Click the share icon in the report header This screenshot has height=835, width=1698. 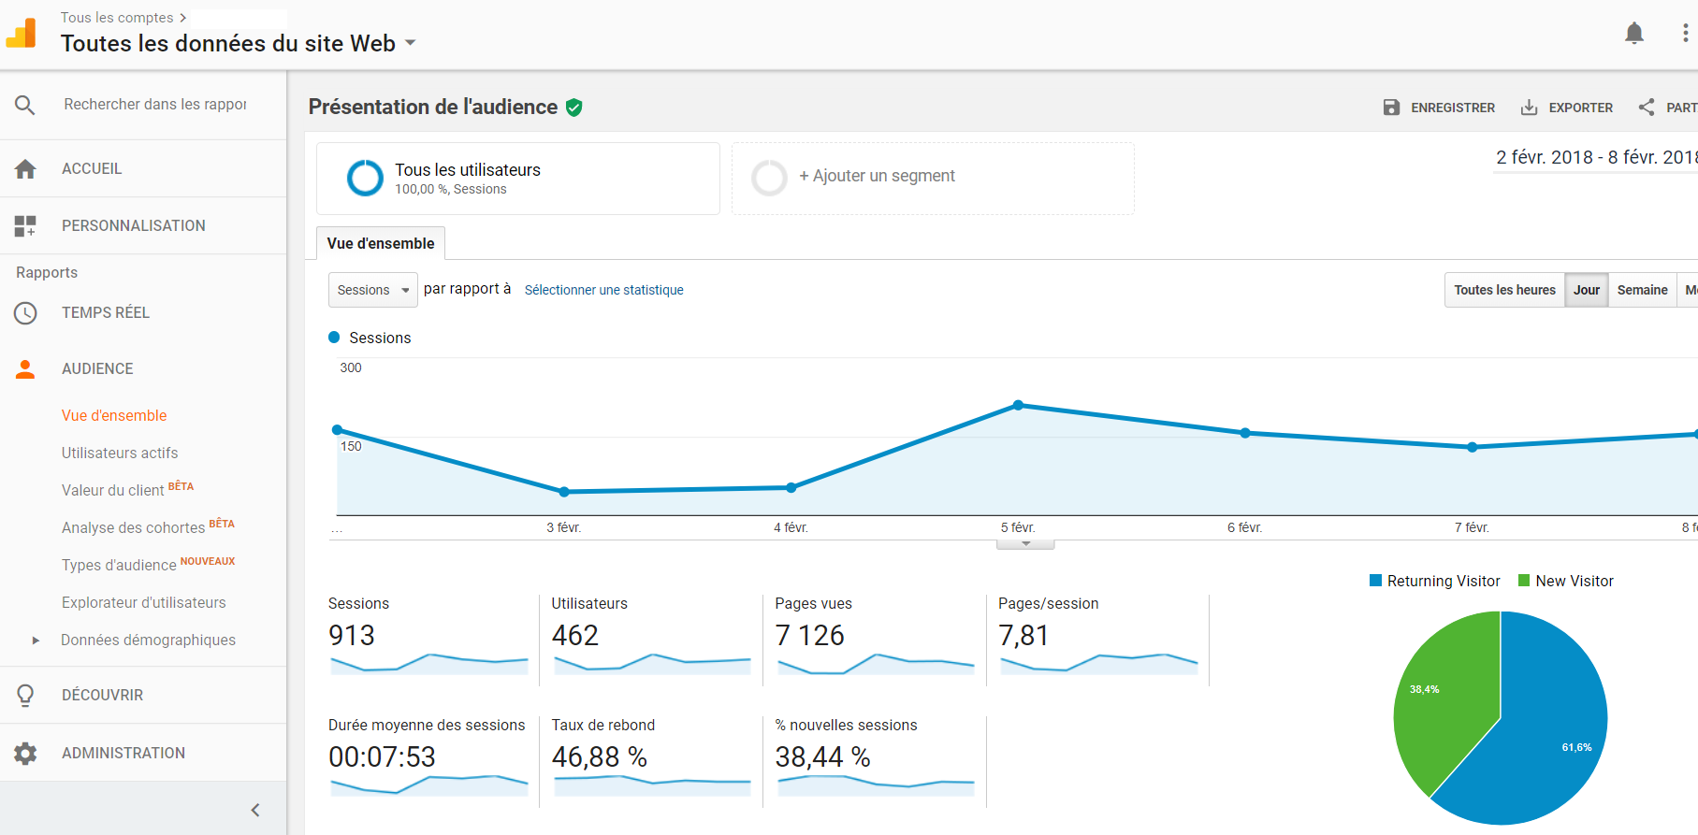tap(1647, 108)
